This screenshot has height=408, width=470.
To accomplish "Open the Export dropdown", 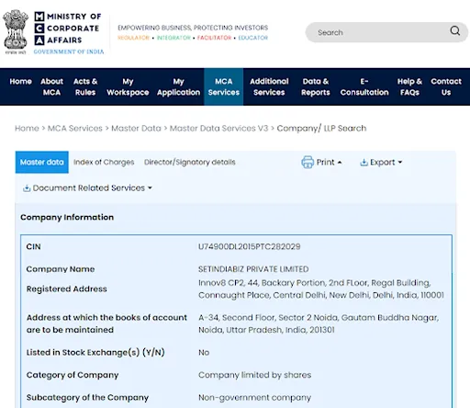I will click(x=381, y=162).
